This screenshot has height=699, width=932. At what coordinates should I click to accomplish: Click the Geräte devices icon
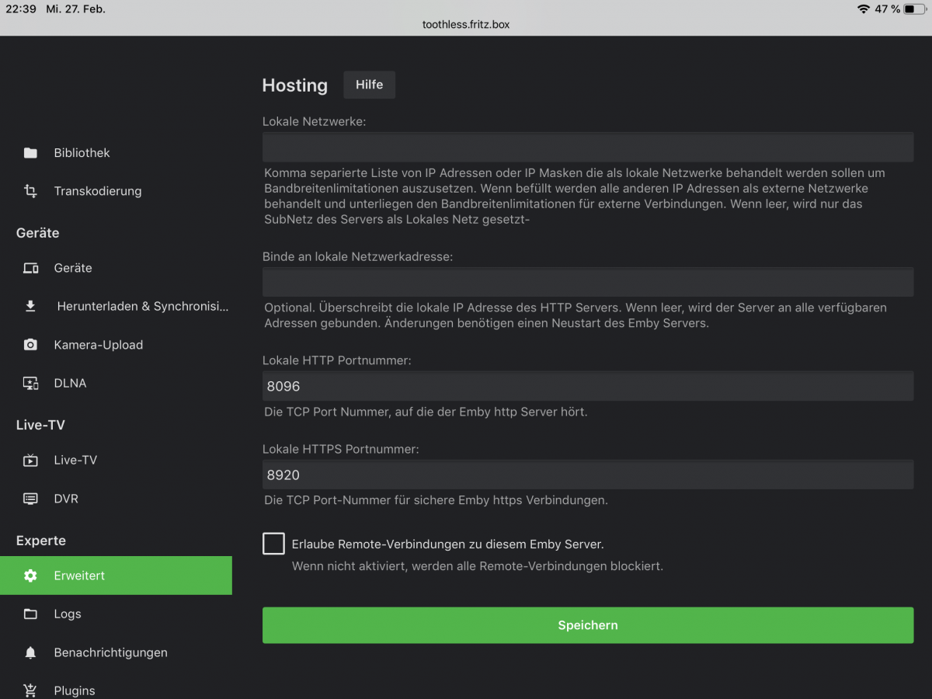pyautogui.click(x=30, y=268)
